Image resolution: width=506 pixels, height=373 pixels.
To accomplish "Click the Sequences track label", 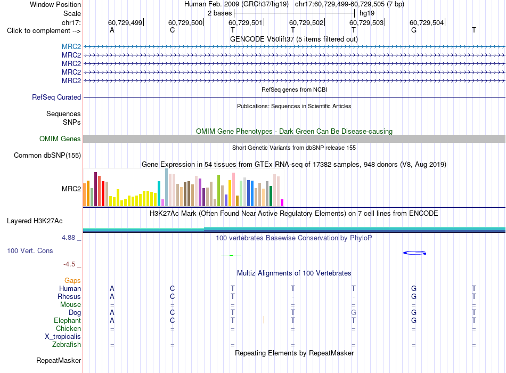I will [x=63, y=113].
